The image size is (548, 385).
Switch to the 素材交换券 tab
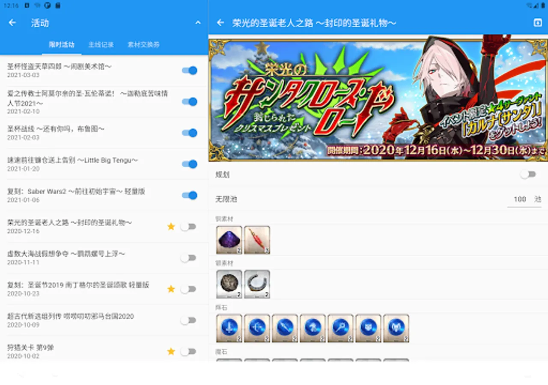pos(143,44)
